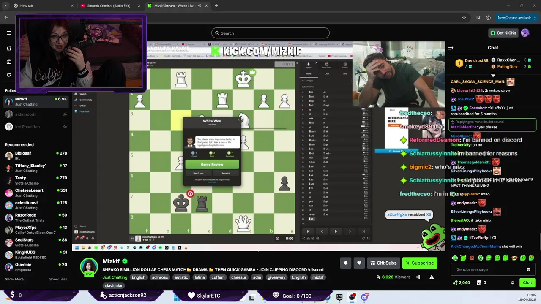Viewport: 541px width, 304px height.
Task: Open the user profile avatar
Action: pyautogui.click(x=525, y=33)
